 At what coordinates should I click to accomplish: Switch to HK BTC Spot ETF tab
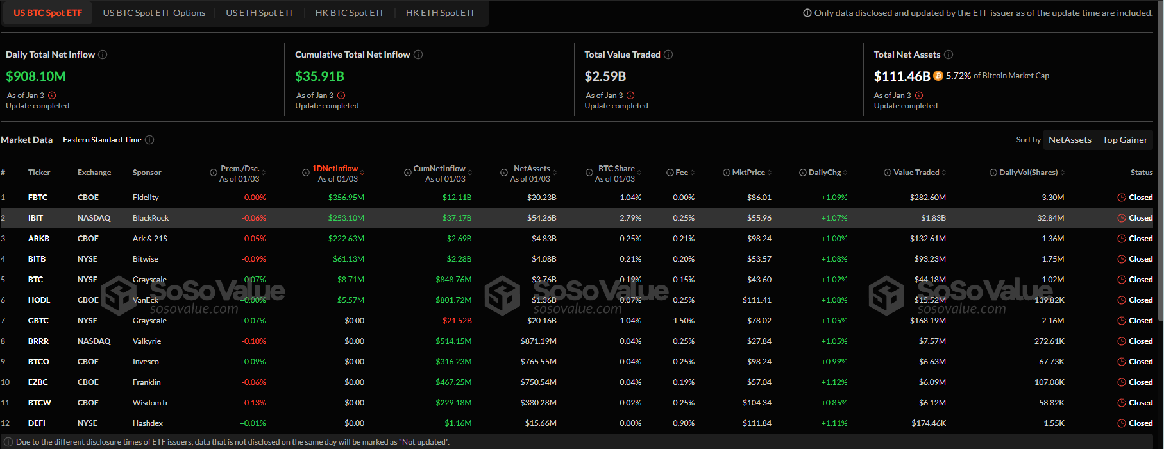coord(350,13)
